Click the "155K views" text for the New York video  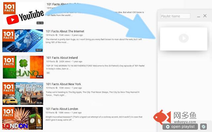click(x=64, y=88)
